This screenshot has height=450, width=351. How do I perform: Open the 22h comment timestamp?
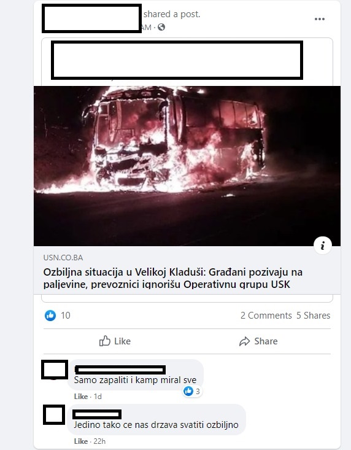coord(99,441)
